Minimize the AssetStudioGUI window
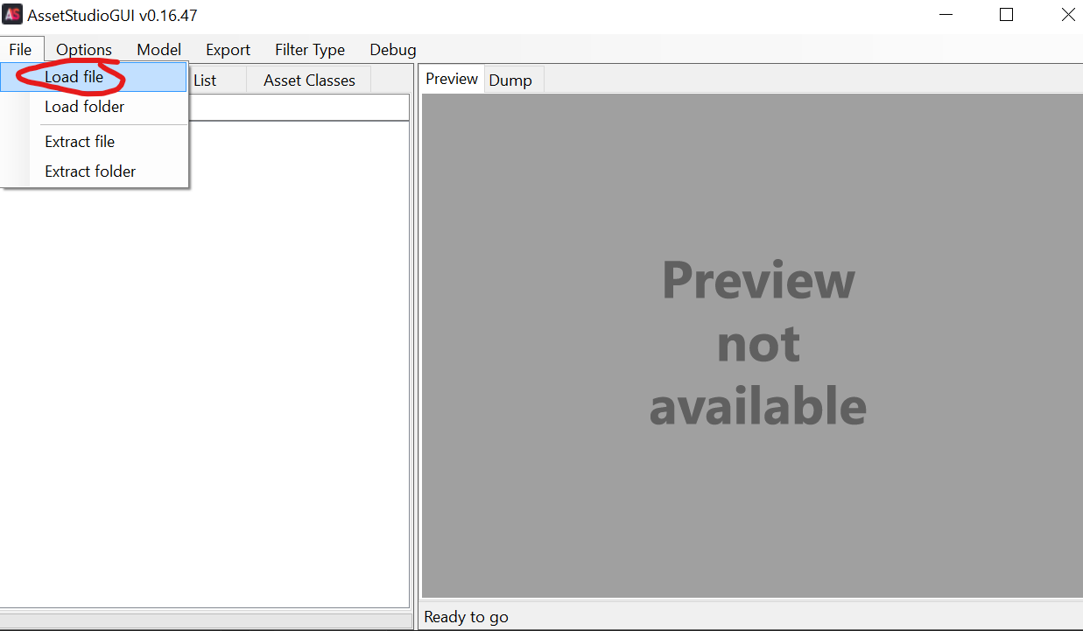The image size is (1083, 631). 946,15
